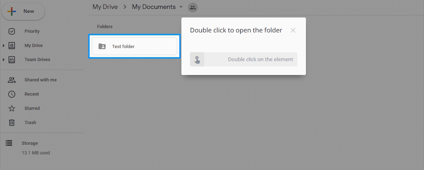The width and height of the screenshot is (424, 170).
Task: Expand the Team Drives tree arrow
Action: click(3, 60)
